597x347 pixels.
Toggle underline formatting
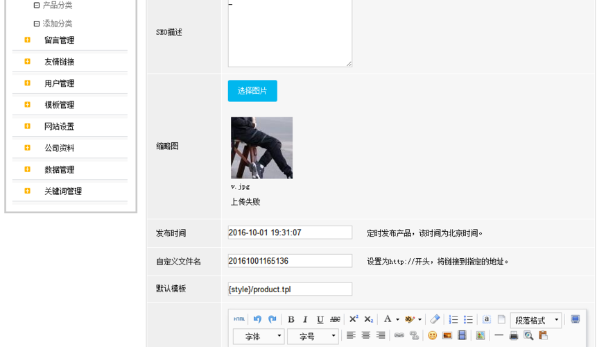coord(320,319)
